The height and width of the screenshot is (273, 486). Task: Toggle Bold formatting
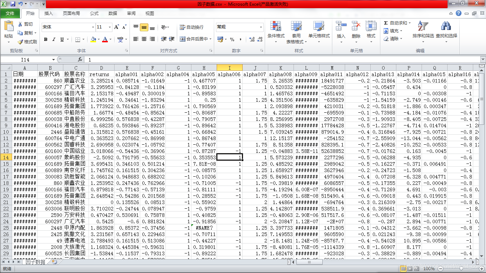[x=46, y=39]
